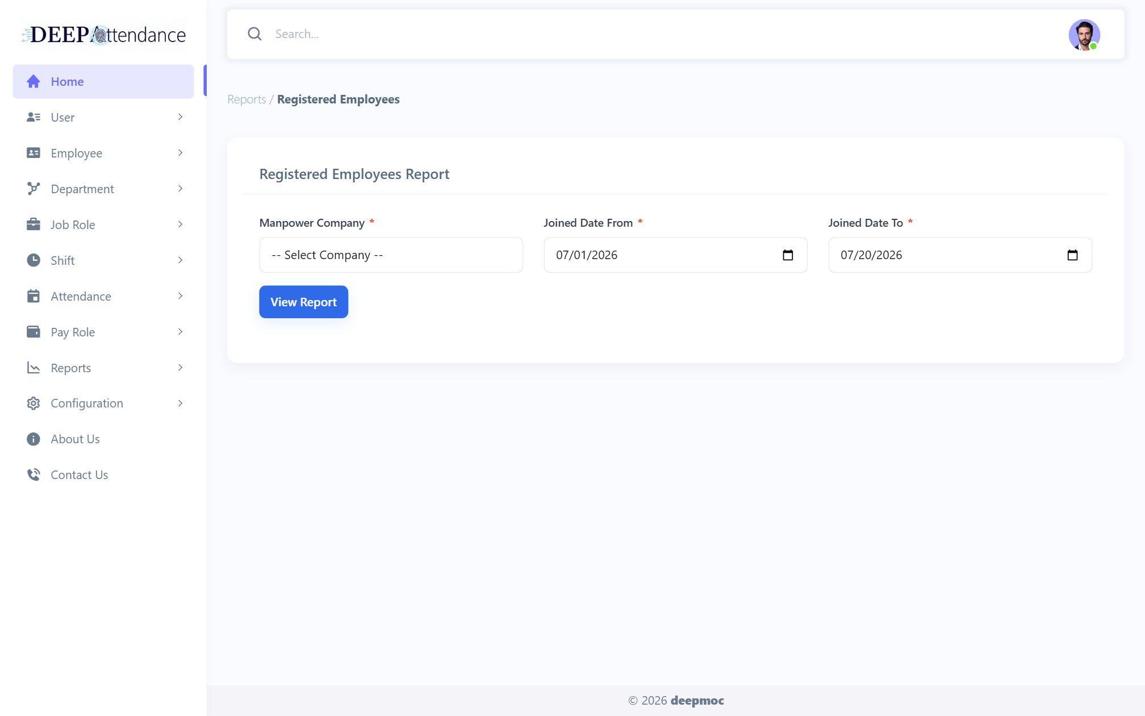Open the About Us page
Viewport: 1145px width, 716px height.
tap(103, 439)
